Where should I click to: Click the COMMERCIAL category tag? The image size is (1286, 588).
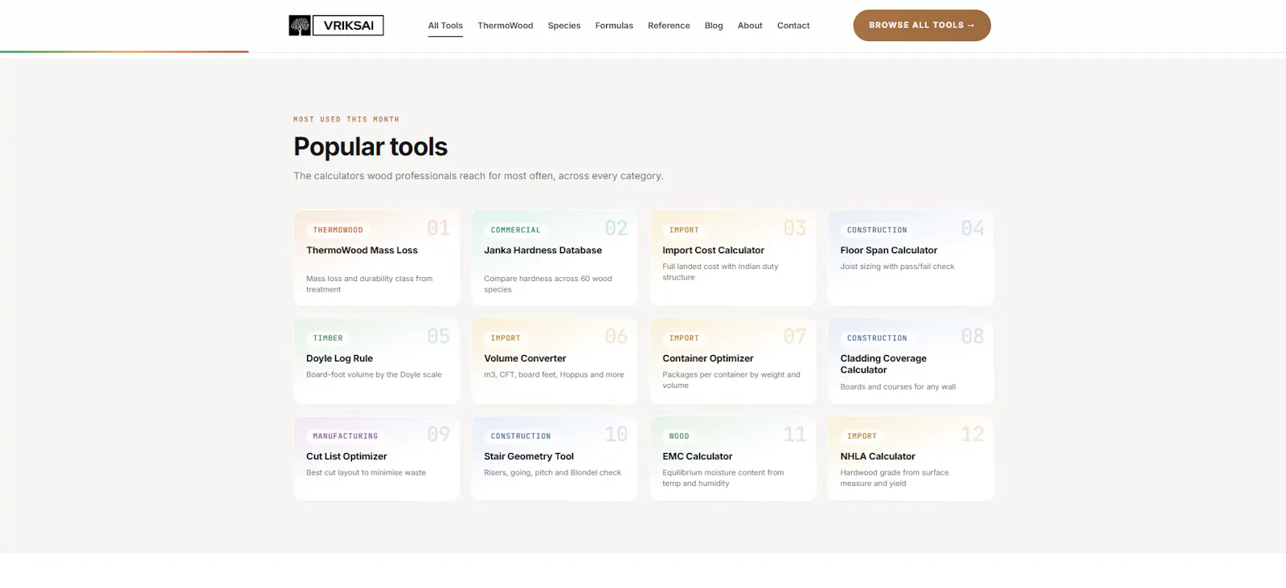coord(515,231)
